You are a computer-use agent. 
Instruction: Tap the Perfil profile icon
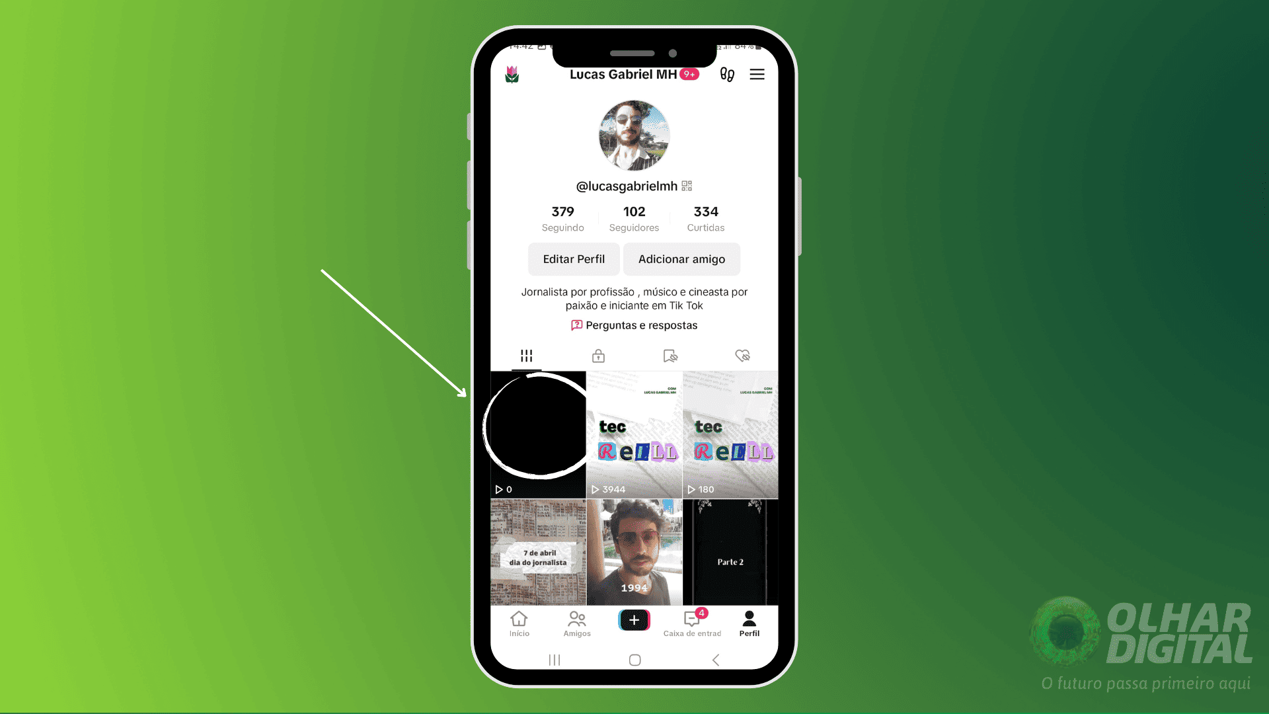(x=748, y=623)
